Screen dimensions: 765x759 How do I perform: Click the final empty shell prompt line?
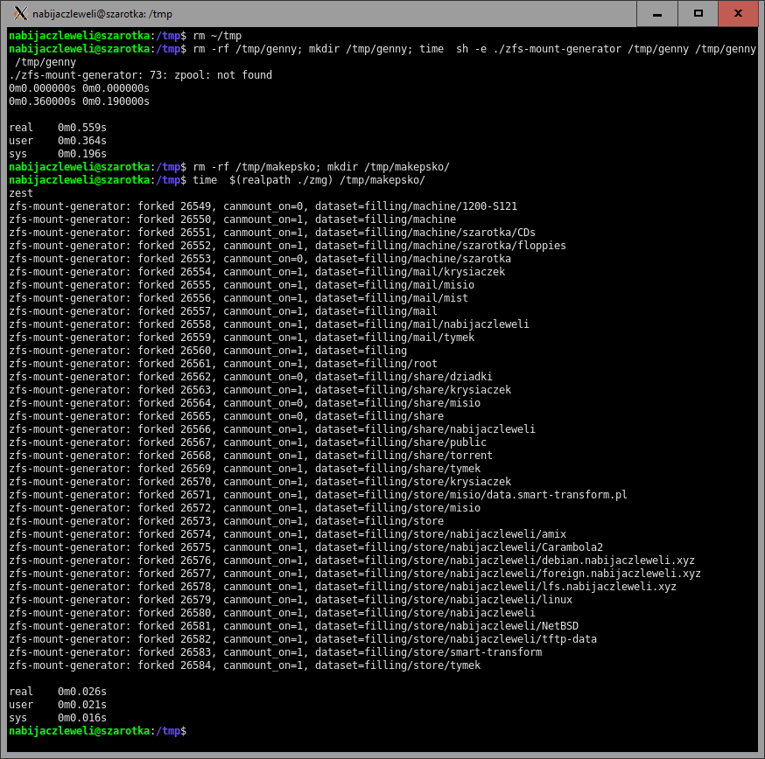tap(96, 730)
